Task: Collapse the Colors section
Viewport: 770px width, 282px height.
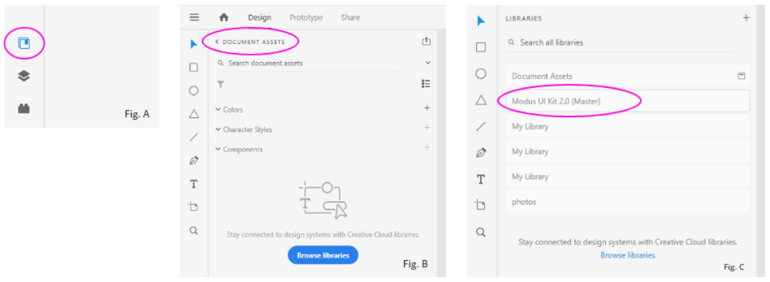Action: coord(218,110)
